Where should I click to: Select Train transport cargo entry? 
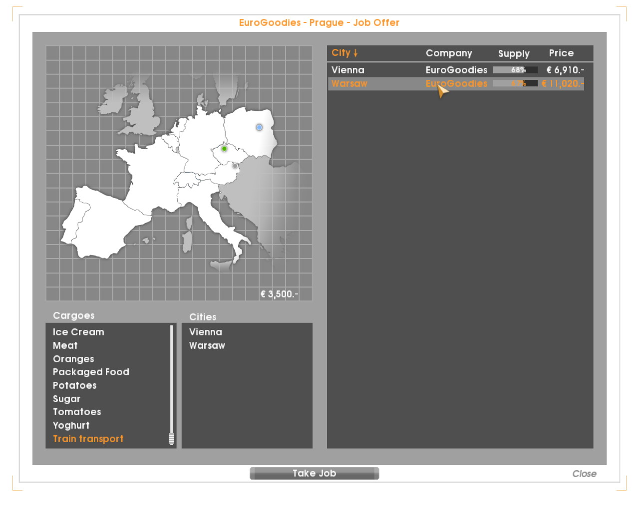(x=88, y=439)
